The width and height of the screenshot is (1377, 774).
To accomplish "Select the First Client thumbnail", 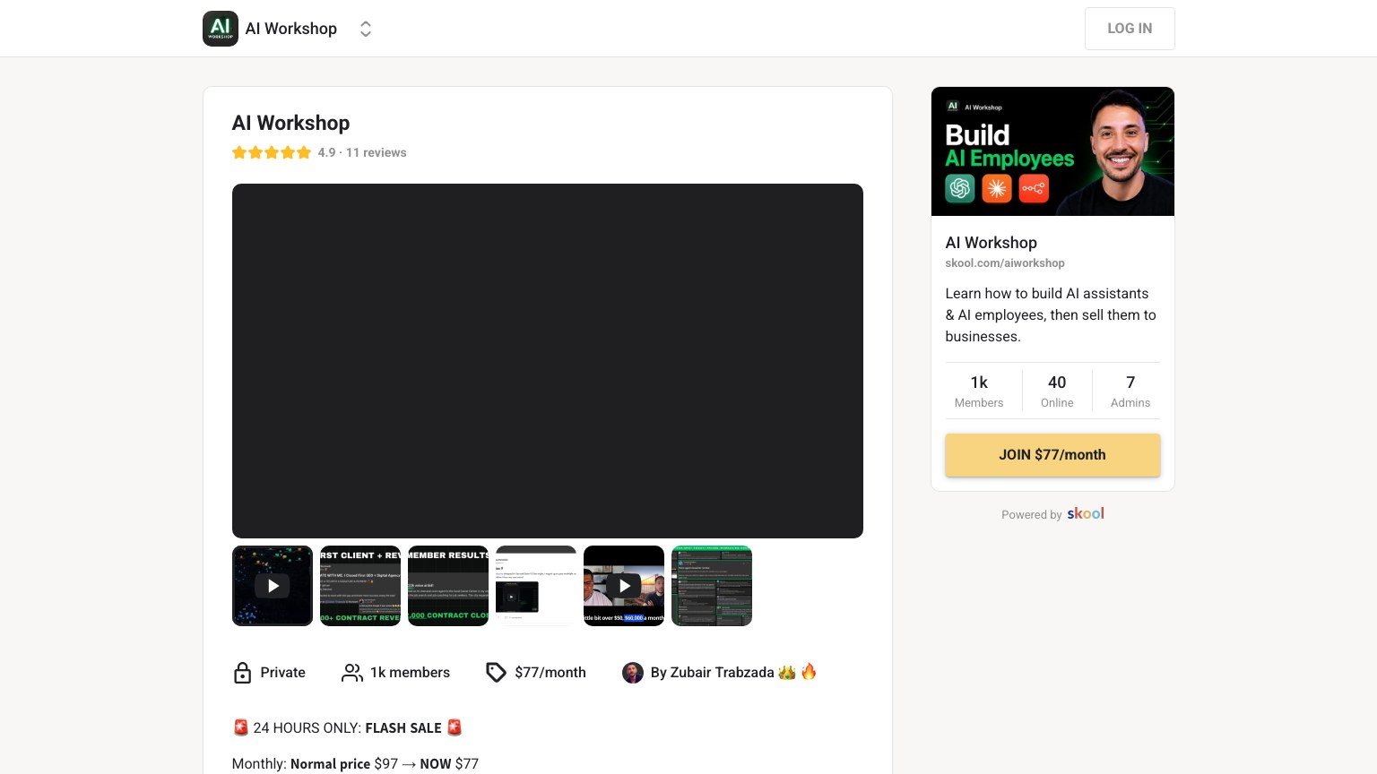I will 360,586.
